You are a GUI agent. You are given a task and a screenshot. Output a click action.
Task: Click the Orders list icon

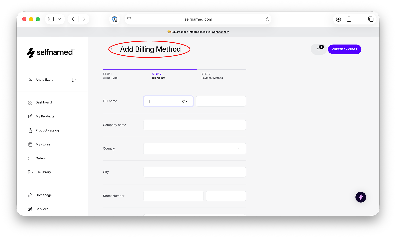coord(30,158)
